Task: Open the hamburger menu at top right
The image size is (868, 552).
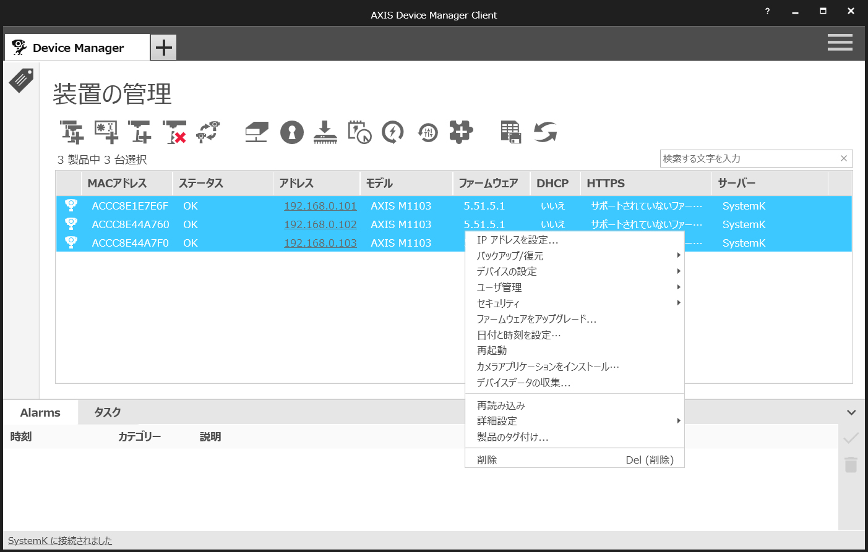Action: [x=840, y=42]
